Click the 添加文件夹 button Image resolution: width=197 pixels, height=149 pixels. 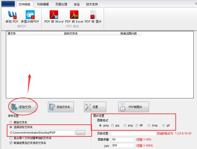coord(61,107)
